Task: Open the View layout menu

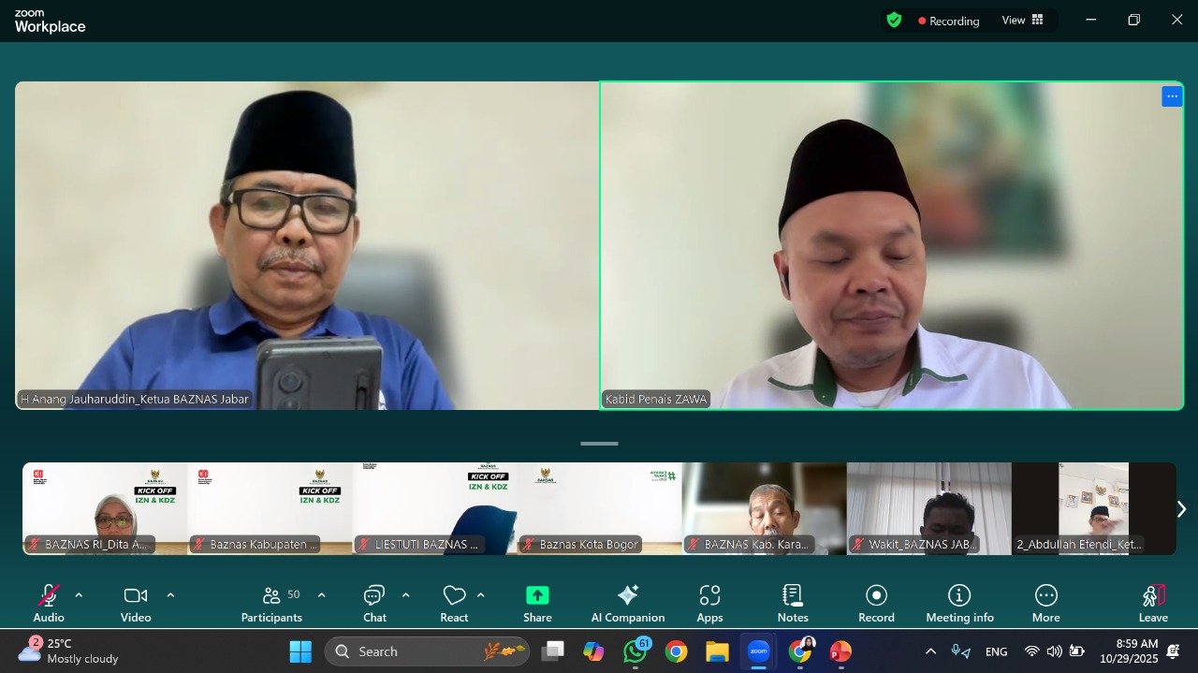Action: 1022,20
